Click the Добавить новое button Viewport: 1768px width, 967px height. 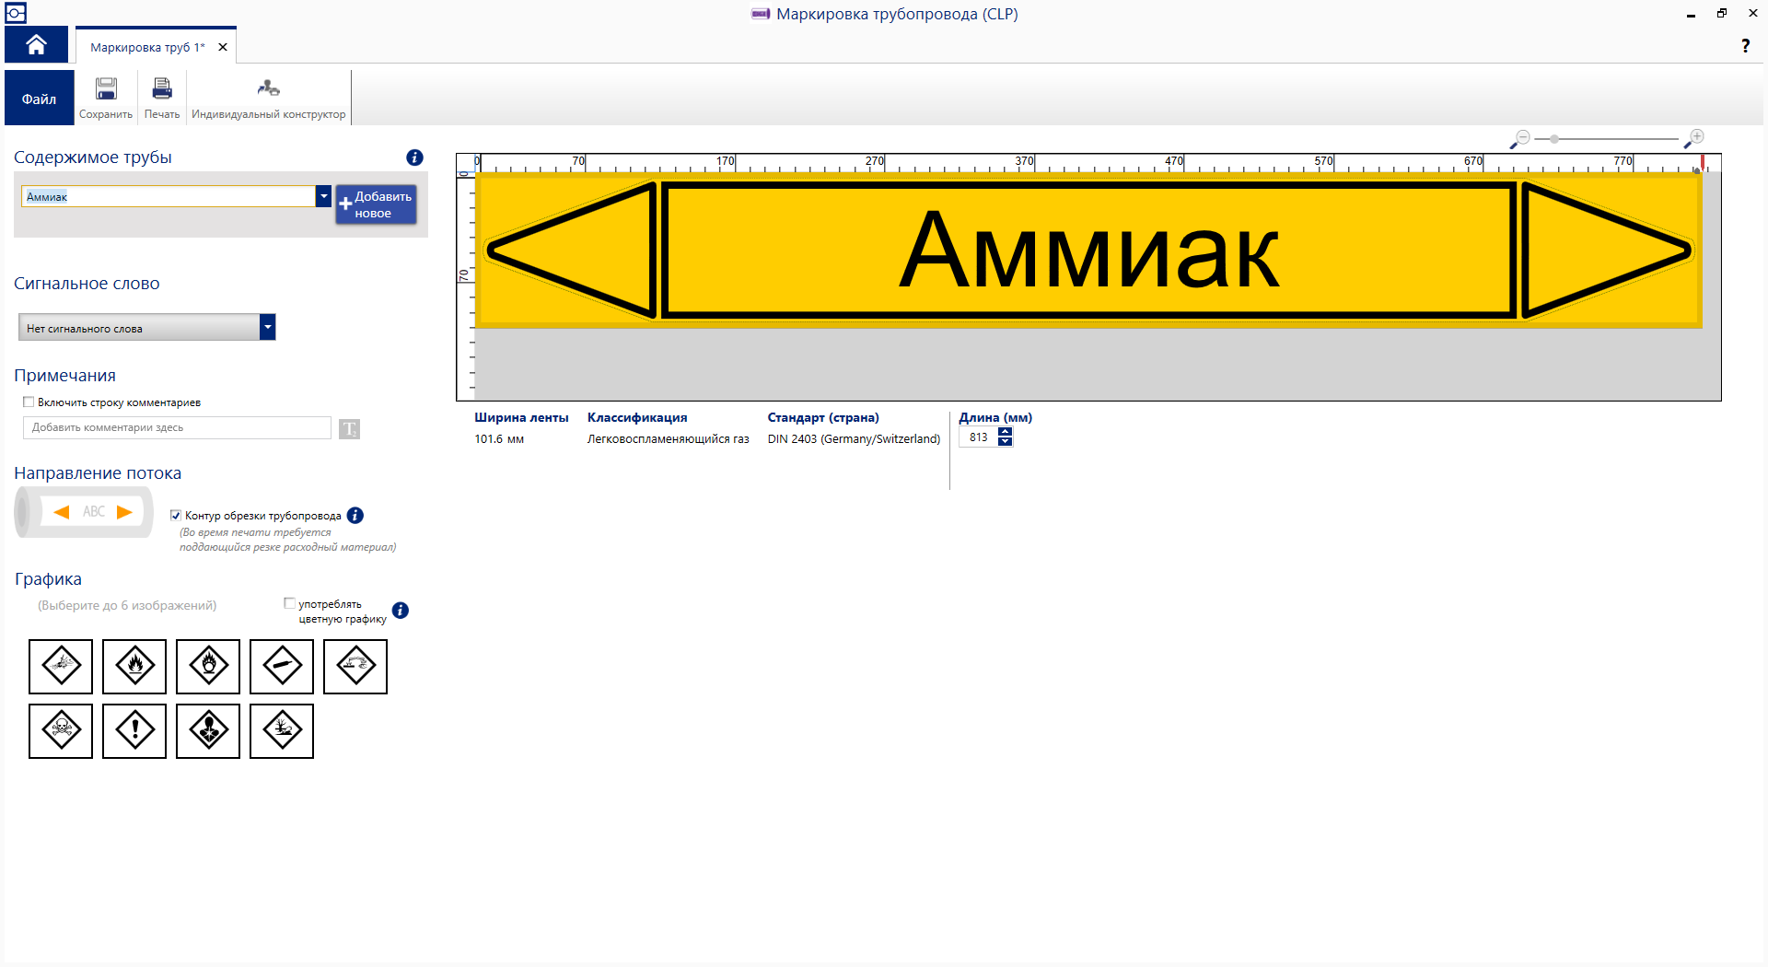click(376, 204)
